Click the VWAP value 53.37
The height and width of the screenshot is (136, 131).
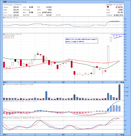(x=49, y=15)
